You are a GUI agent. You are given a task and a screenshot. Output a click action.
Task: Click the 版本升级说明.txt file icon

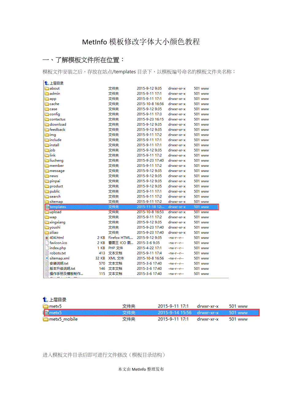[x=47, y=269]
